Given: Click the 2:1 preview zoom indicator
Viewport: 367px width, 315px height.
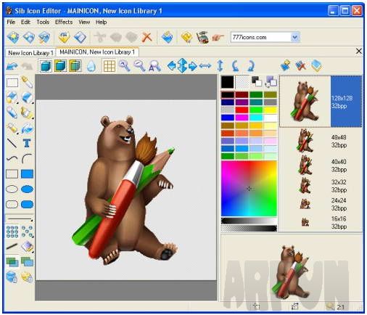Looking at the screenshot, I should click(340, 307).
